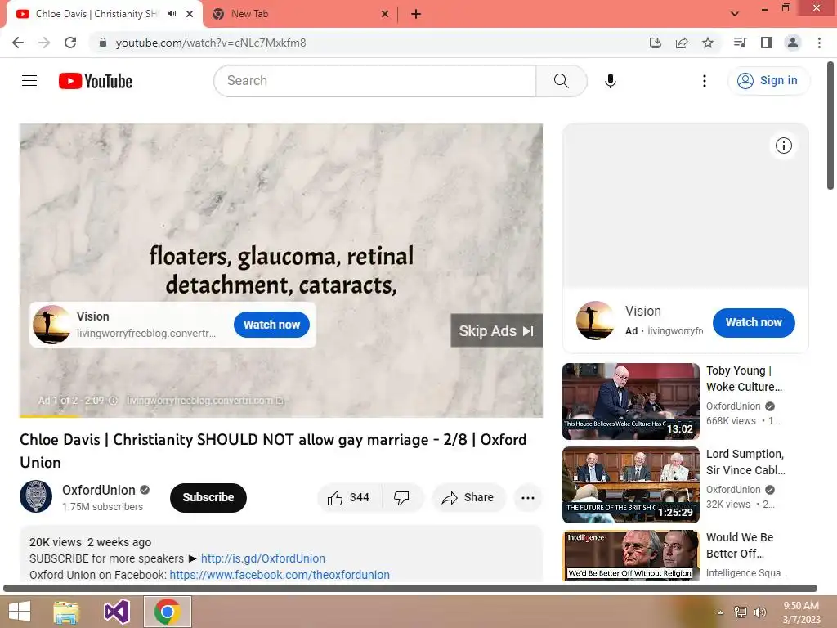Close the New Tab tab
The width and height of the screenshot is (837, 628).
[385, 14]
